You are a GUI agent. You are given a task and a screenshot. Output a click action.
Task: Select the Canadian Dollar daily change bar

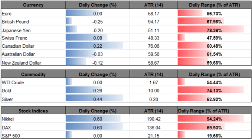pos(94,46)
